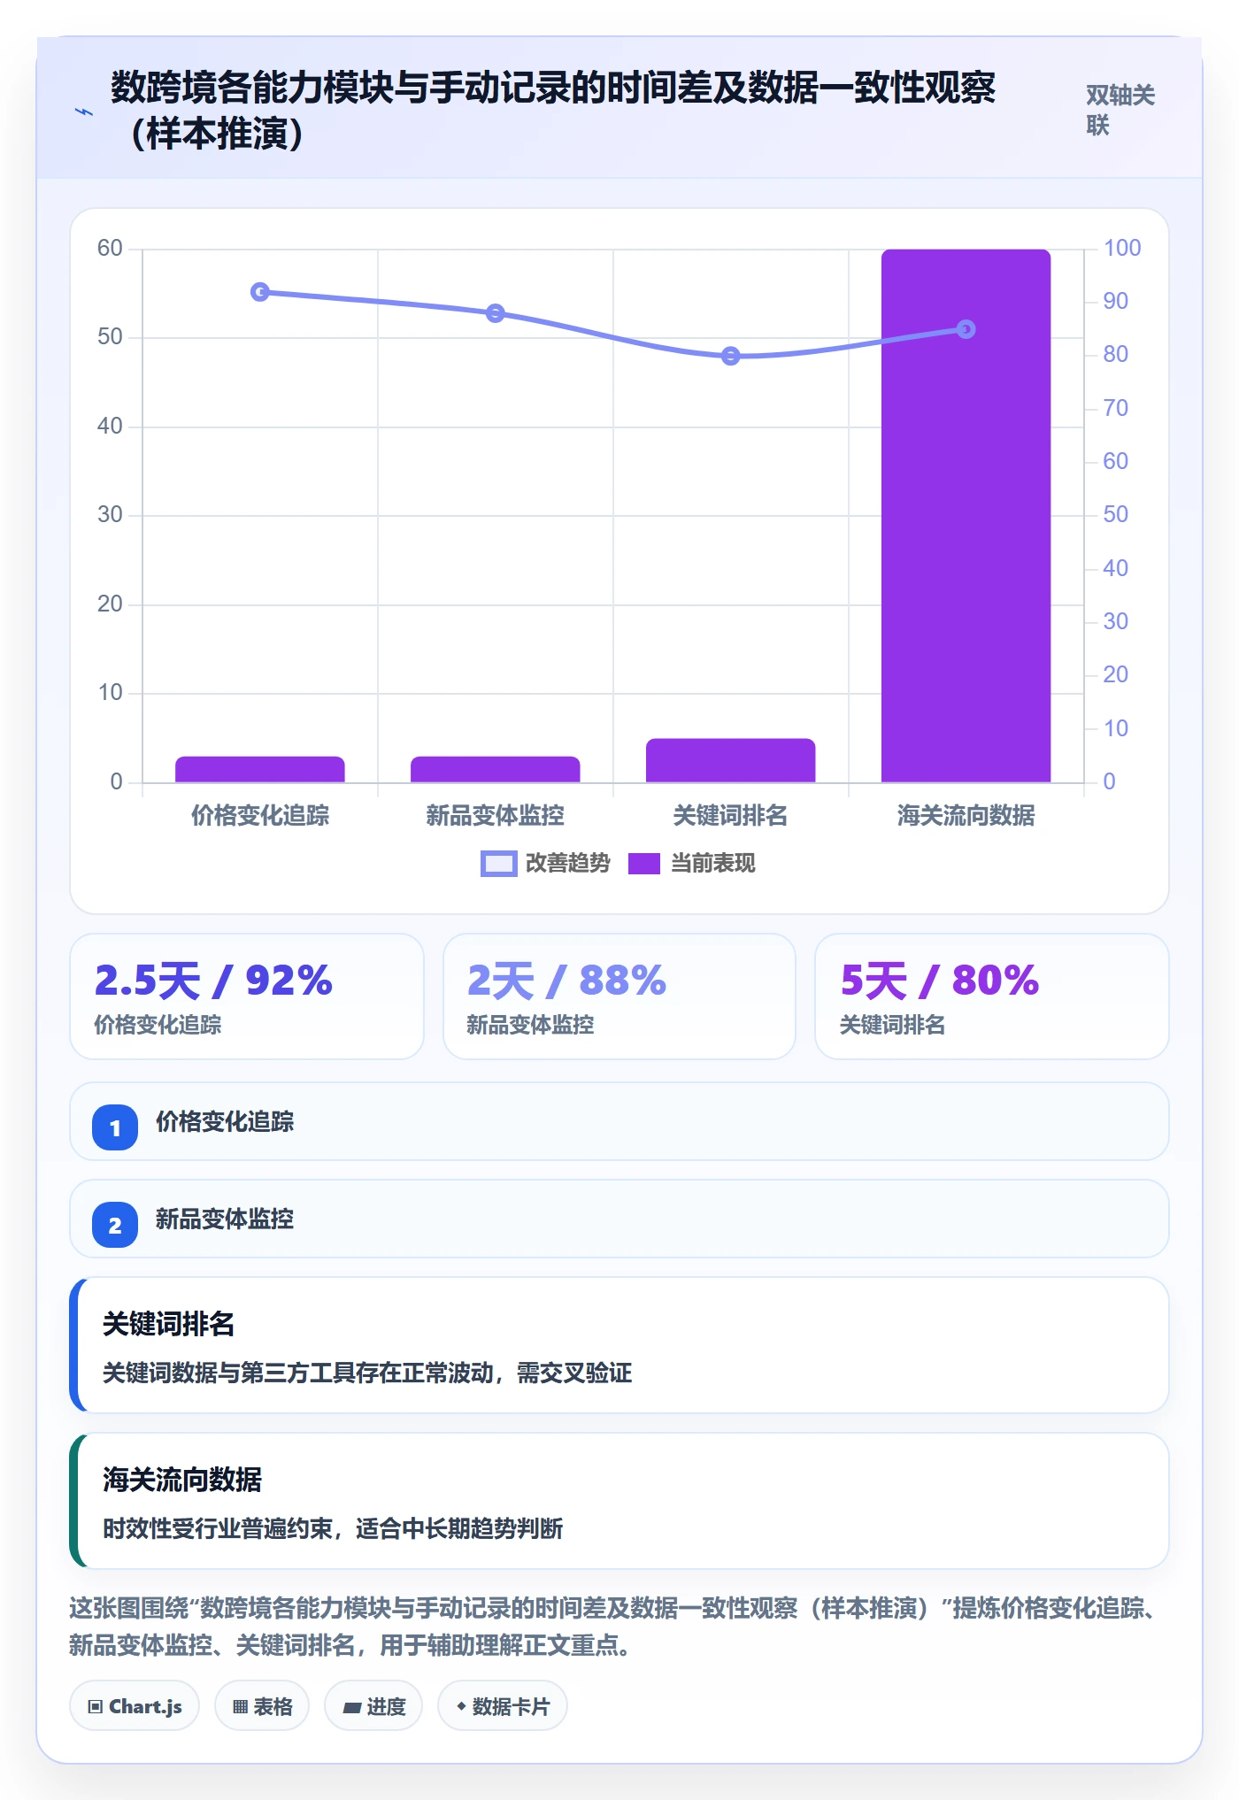
Task: Click the 进度 tag chip
Action: coord(373,1705)
